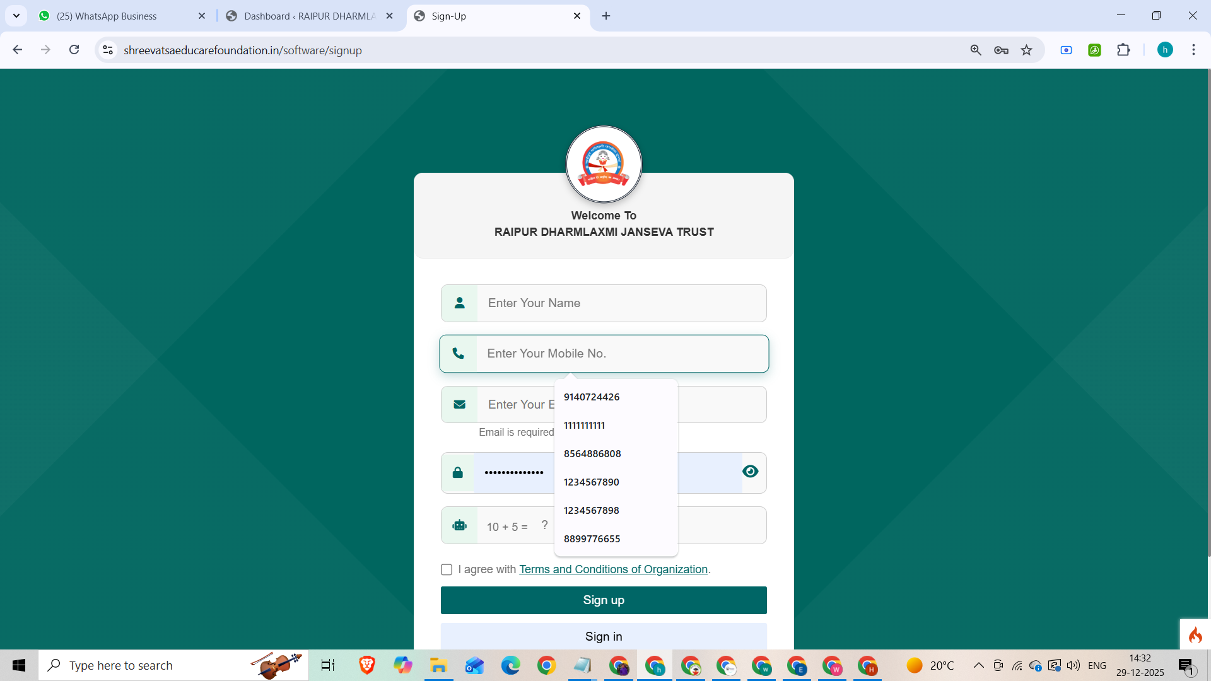Reload the current page
Screen dimensions: 1211x681
click(74, 50)
